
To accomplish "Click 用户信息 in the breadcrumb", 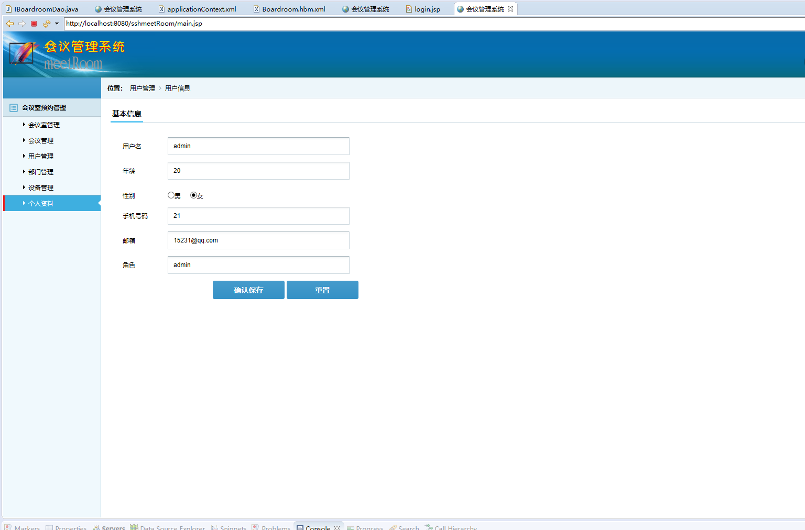I will pyautogui.click(x=178, y=88).
